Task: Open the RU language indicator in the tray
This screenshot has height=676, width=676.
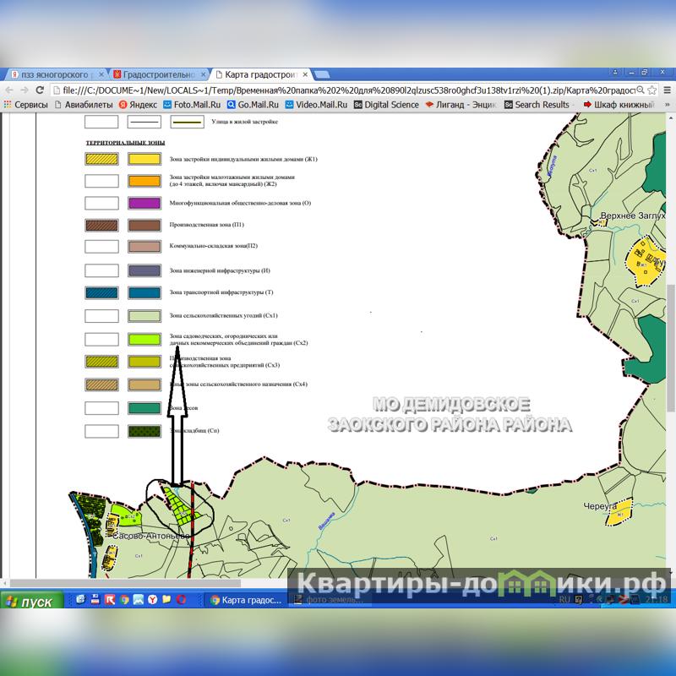Action: click(x=564, y=600)
